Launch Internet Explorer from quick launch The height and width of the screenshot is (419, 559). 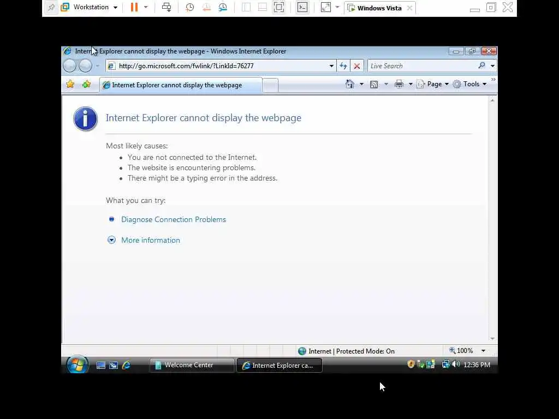tap(126, 365)
